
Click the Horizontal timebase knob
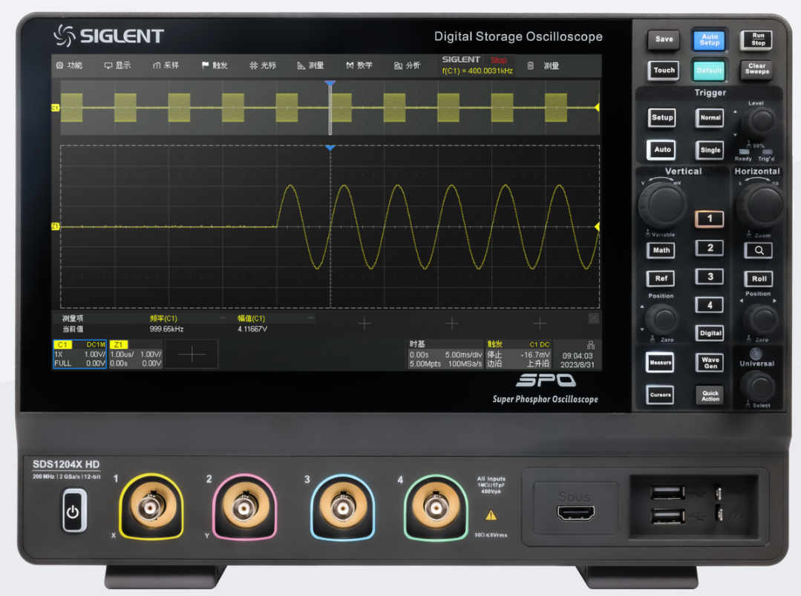[761, 205]
